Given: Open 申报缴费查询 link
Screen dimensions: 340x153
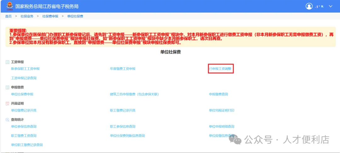Looking at the screenshot, I should click(x=218, y=94).
